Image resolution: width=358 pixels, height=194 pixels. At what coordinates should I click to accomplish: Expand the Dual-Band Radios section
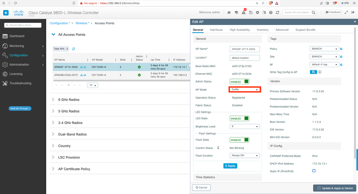coord(53,134)
